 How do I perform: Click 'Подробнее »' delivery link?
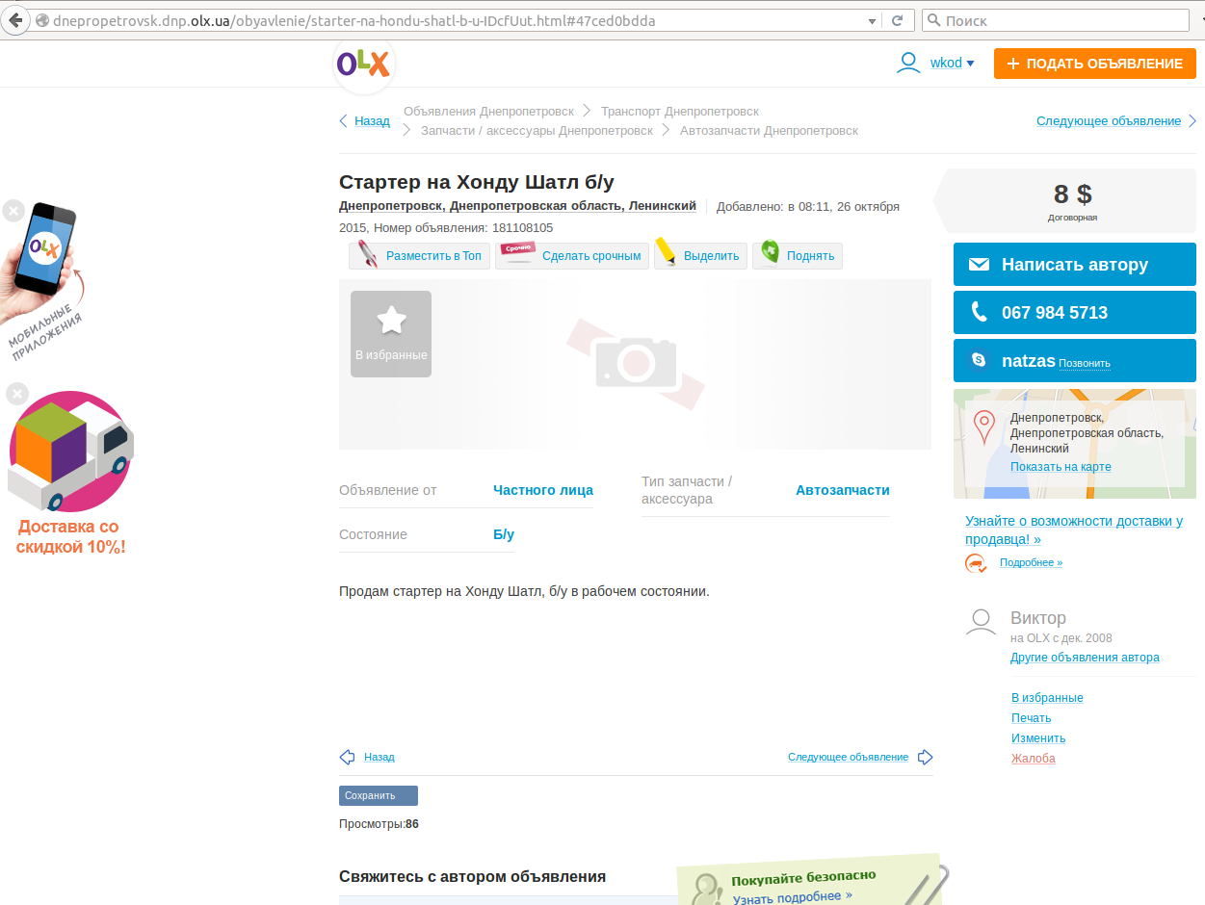coord(1031,562)
